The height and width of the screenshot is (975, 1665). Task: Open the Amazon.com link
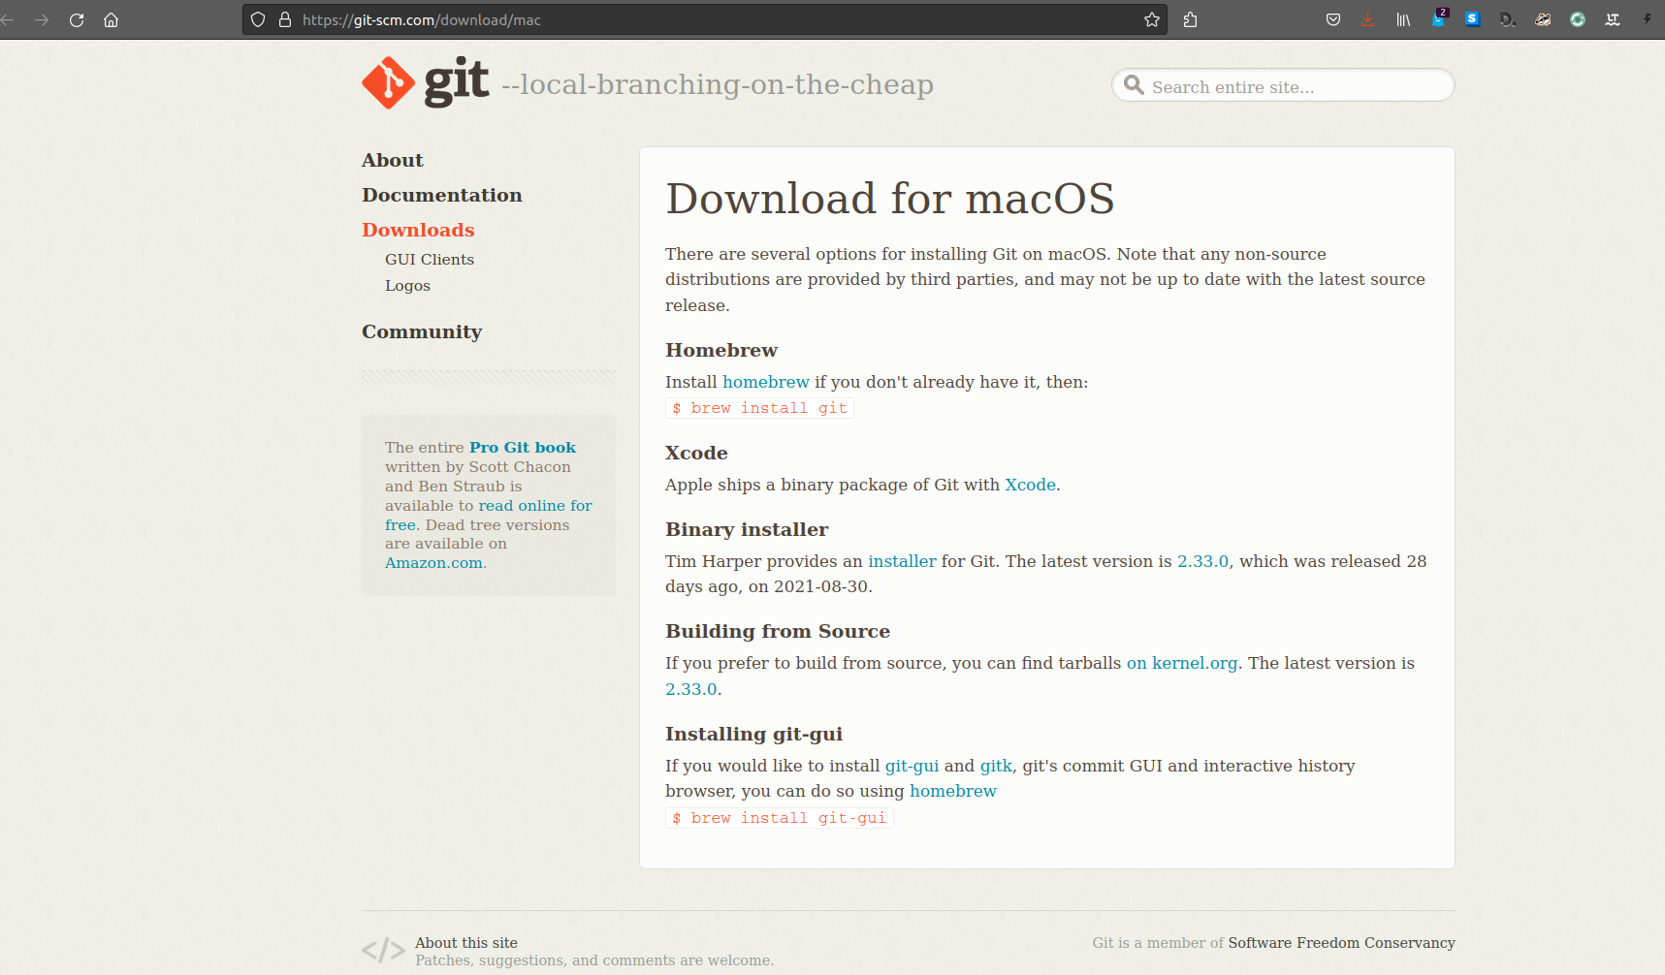tap(433, 563)
